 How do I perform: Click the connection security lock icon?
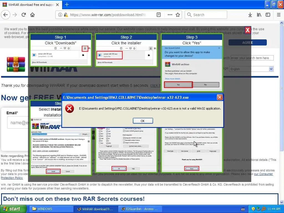(x=66, y=15)
